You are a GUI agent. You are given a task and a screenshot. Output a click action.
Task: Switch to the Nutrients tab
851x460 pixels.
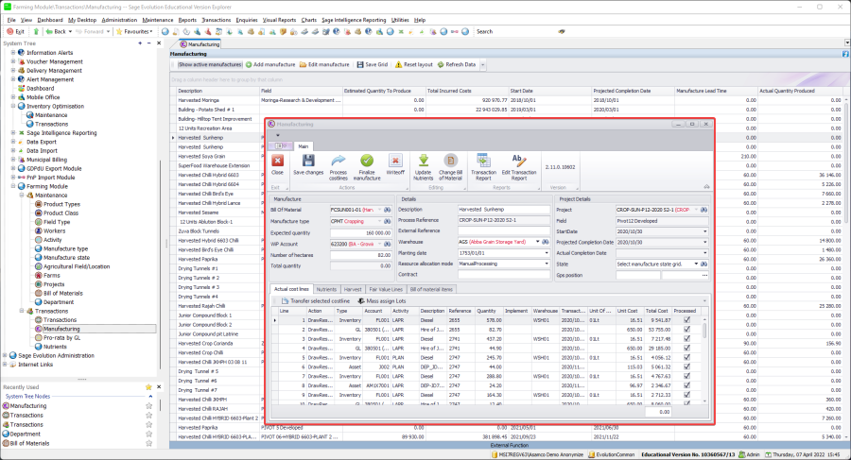327,289
